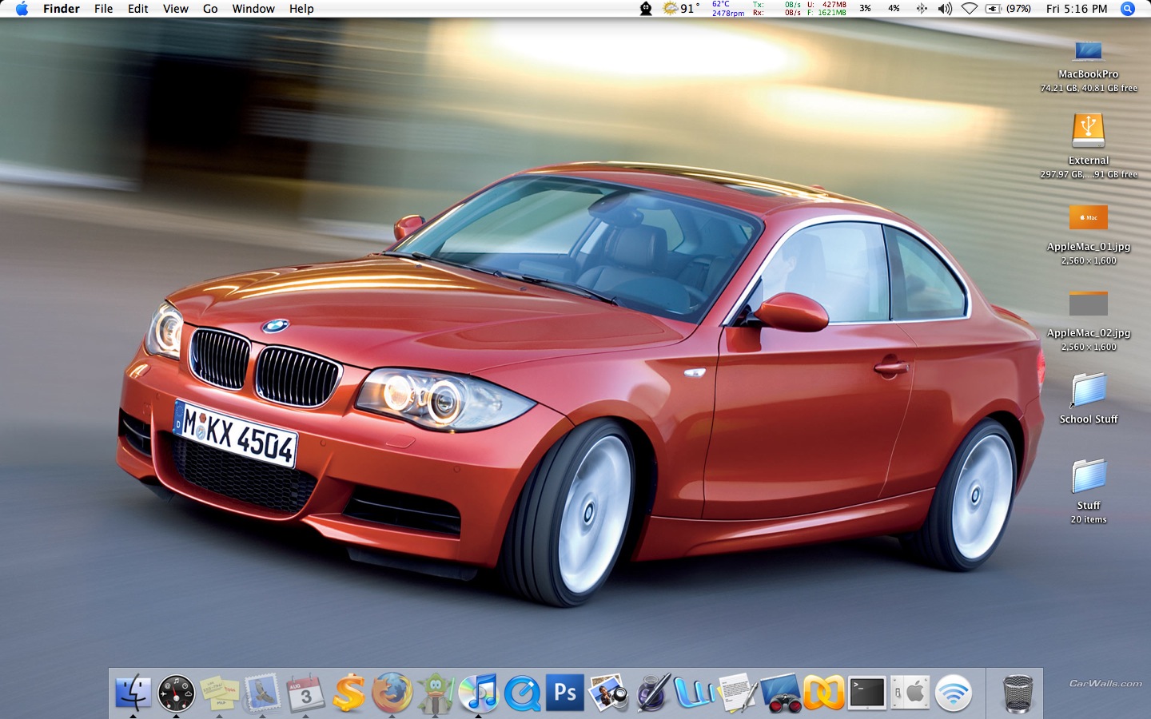This screenshot has height=719, width=1151.
Task: Launch Dashboard gauge icon in Dock
Action: [177, 693]
